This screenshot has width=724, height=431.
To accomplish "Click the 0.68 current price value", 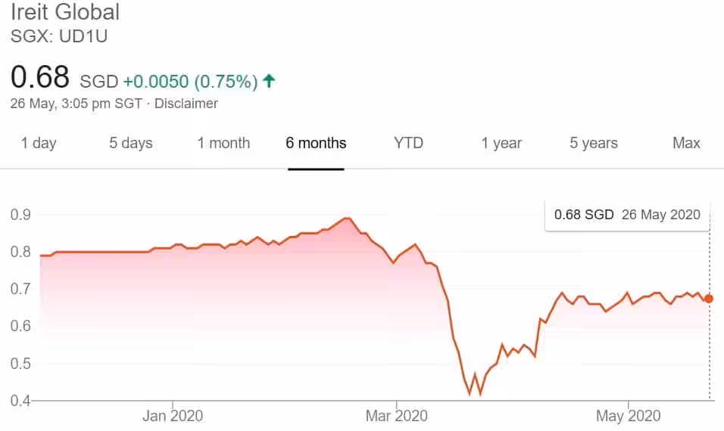I will (x=40, y=77).
